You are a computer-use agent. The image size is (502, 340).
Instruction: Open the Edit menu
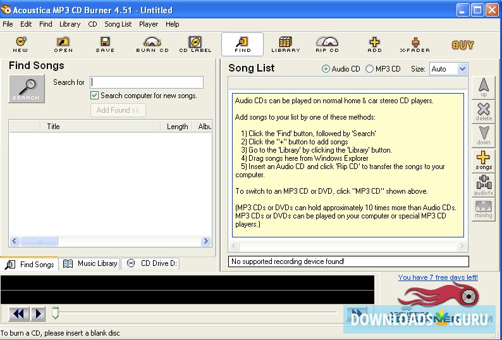(x=26, y=24)
